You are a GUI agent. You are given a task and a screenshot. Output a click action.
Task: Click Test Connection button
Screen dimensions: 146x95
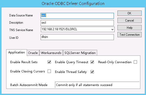click(x=130, y=35)
